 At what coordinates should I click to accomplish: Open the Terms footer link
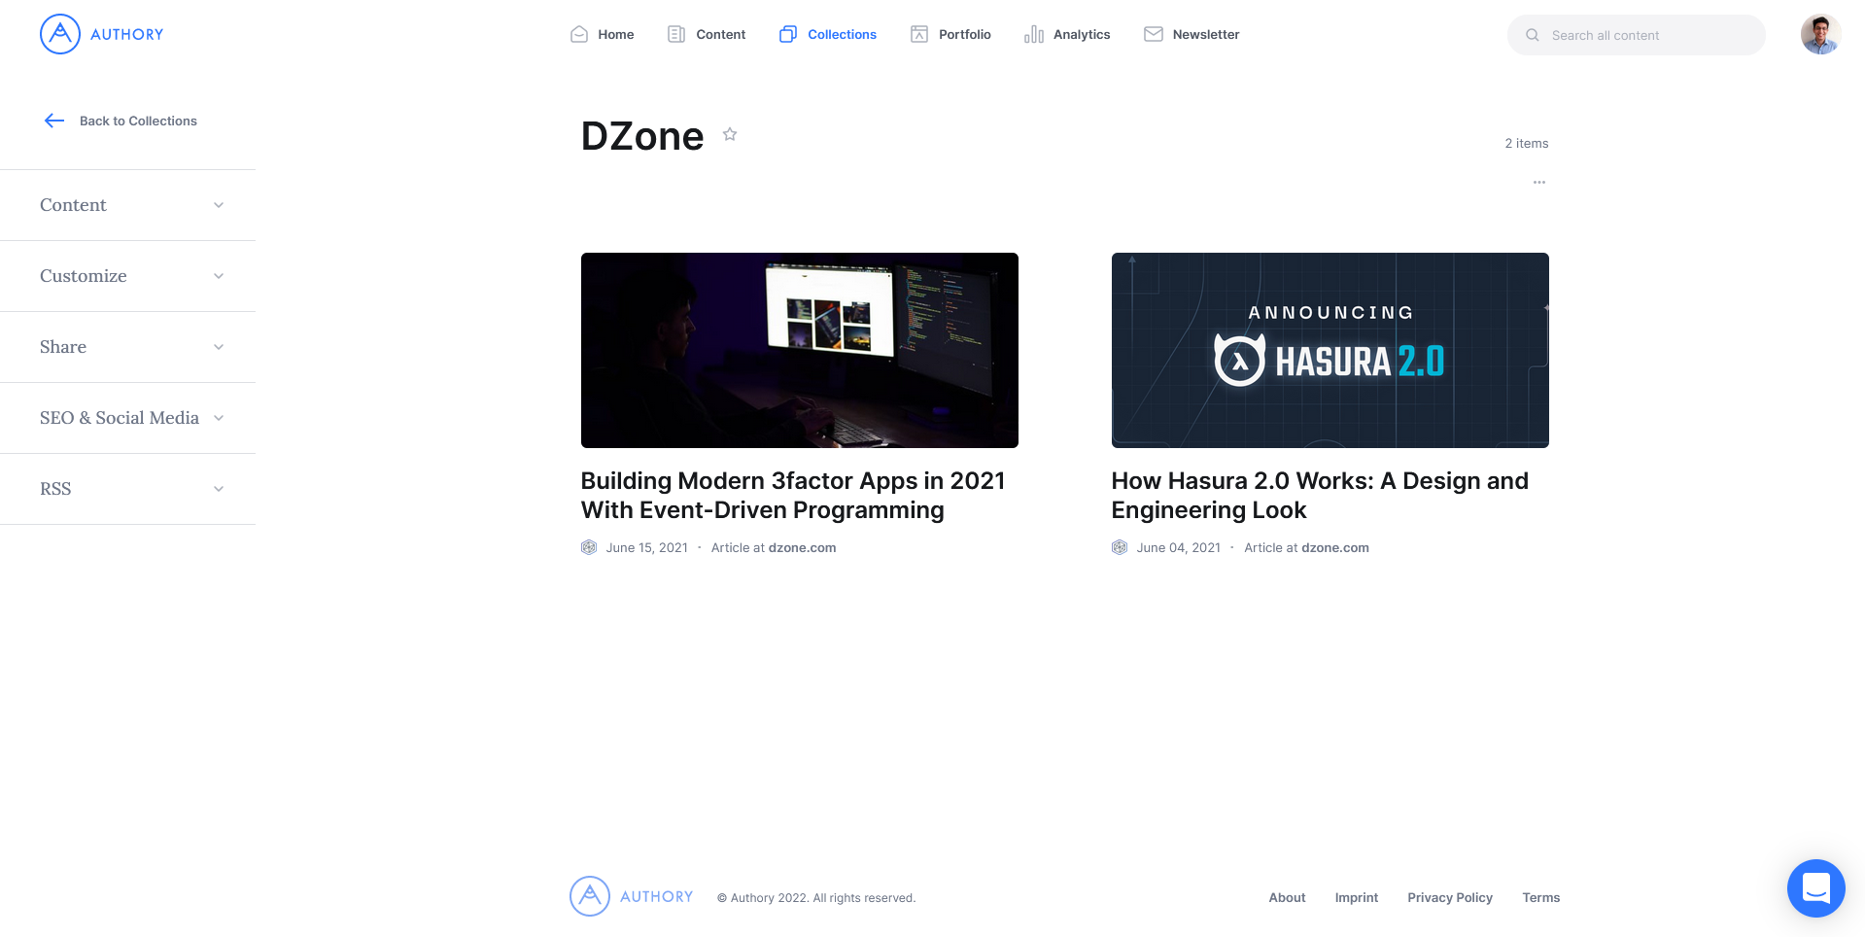[x=1541, y=897]
